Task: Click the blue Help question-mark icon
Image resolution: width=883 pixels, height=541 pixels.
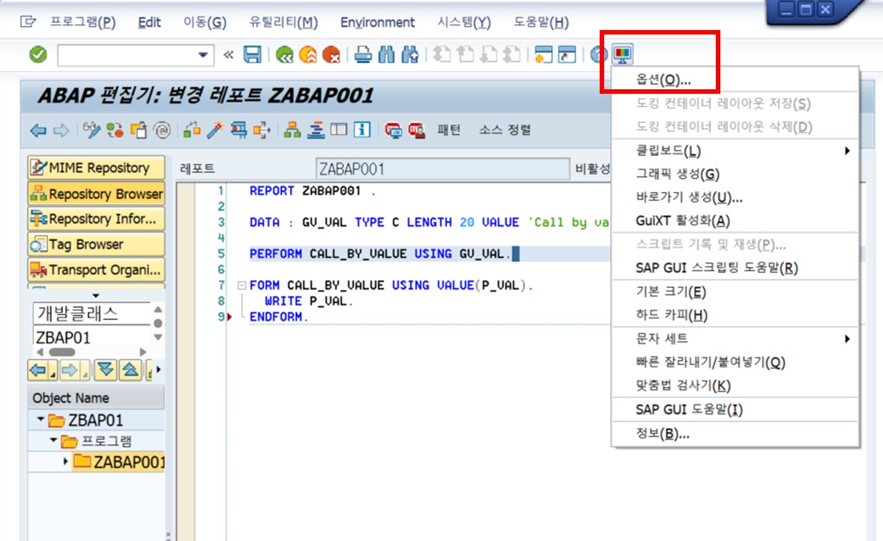Action: 599,55
